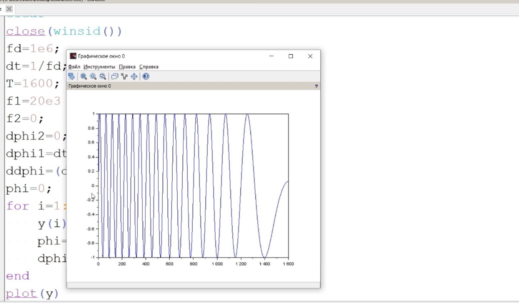Place cursor on the f1=20e3 line
This screenshot has width=519, height=303.
click(34, 101)
